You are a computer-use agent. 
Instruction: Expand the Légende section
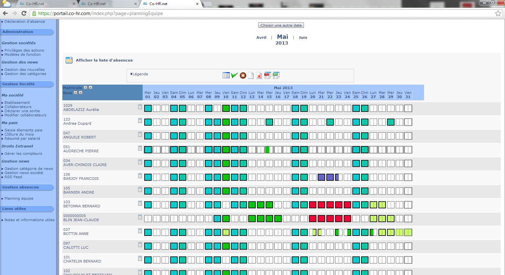139,74
